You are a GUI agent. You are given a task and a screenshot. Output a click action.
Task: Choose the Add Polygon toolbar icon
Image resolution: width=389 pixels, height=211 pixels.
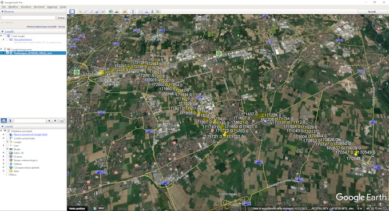click(86, 11)
